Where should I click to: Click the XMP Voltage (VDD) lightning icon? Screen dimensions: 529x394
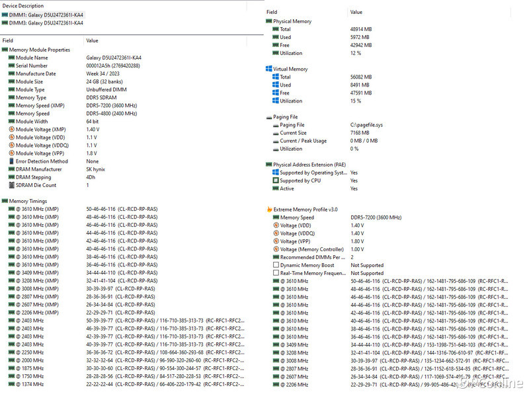276,225
